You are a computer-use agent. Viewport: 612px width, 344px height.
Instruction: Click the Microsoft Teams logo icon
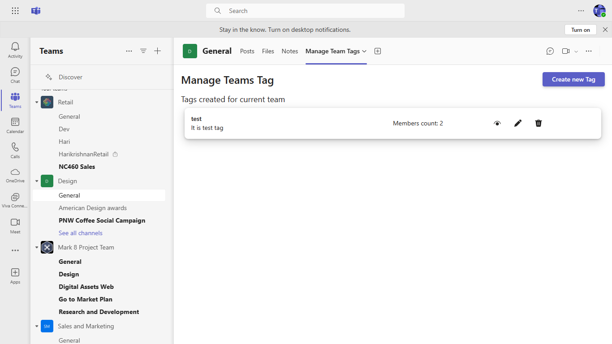36,11
